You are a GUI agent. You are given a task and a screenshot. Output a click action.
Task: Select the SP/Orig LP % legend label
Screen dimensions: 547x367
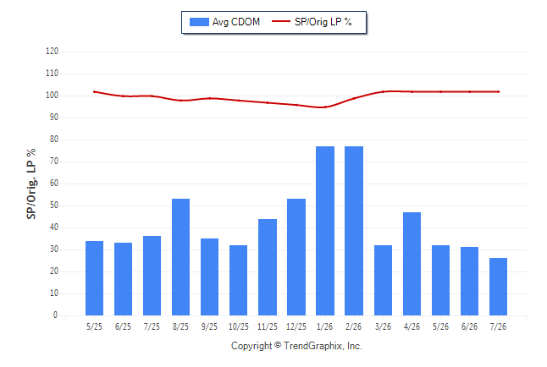coord(323,22)
